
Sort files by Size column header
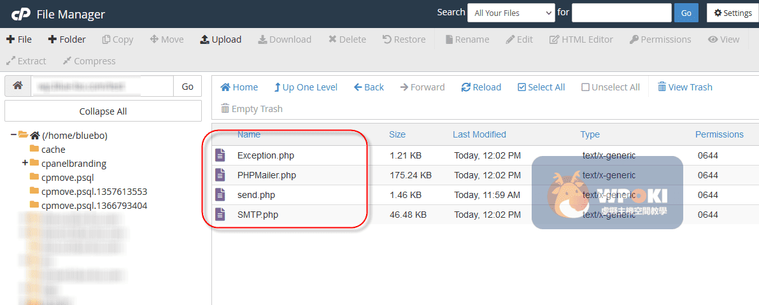click(x=397, y=134)
